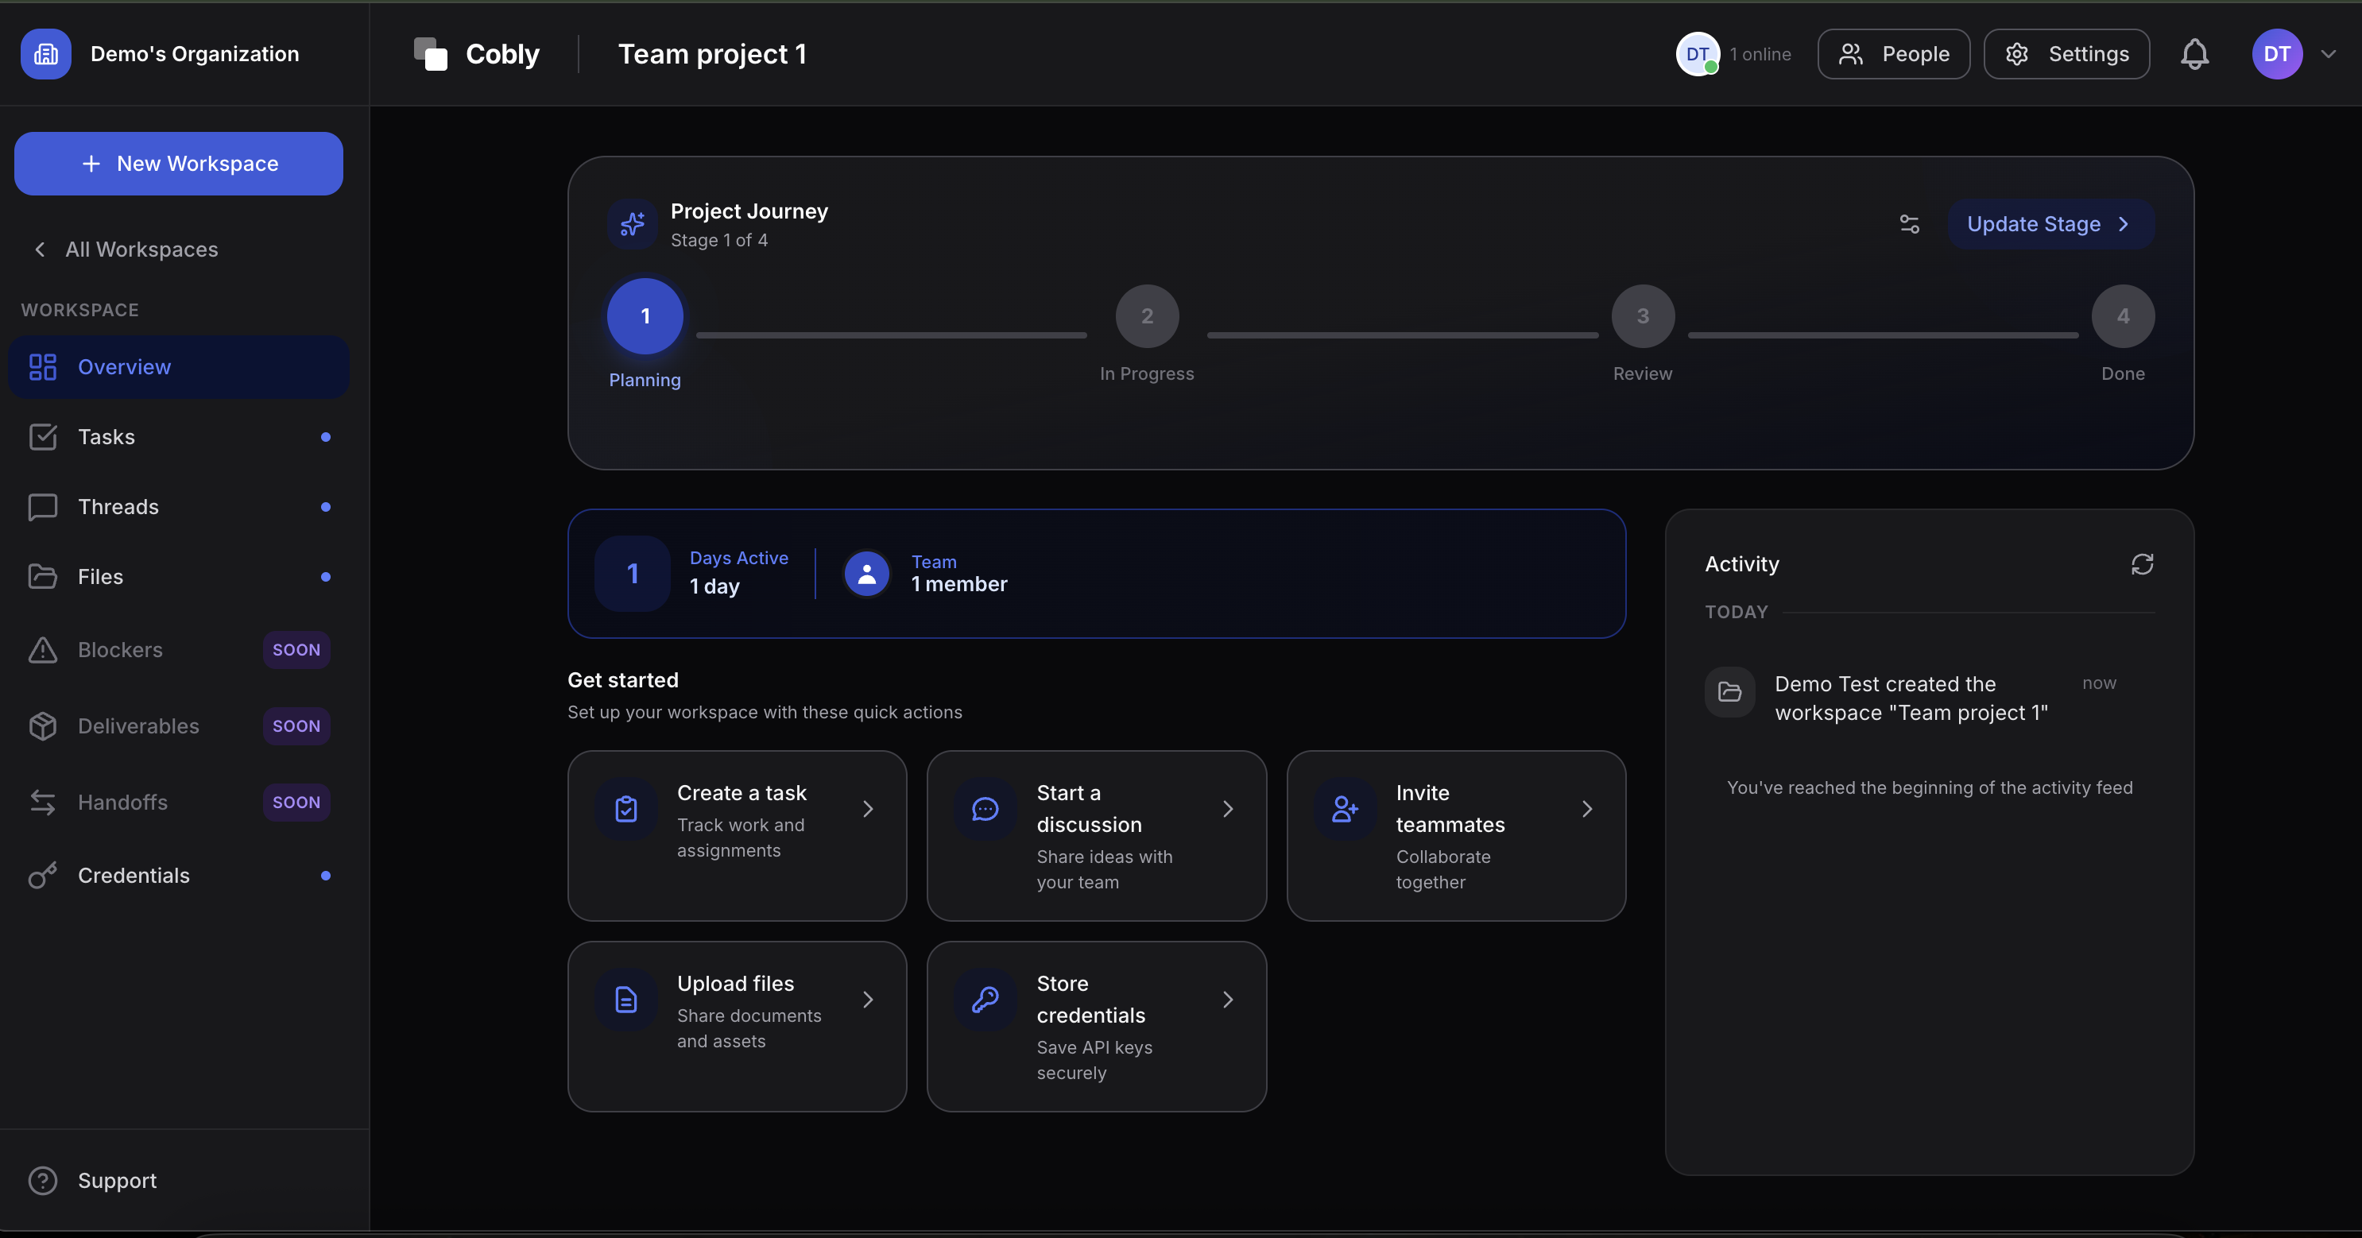Click the Deliverables box icon
The height and width of the screenshot is (1238, 2362).
pyautogui.click(x=43, y=725)
